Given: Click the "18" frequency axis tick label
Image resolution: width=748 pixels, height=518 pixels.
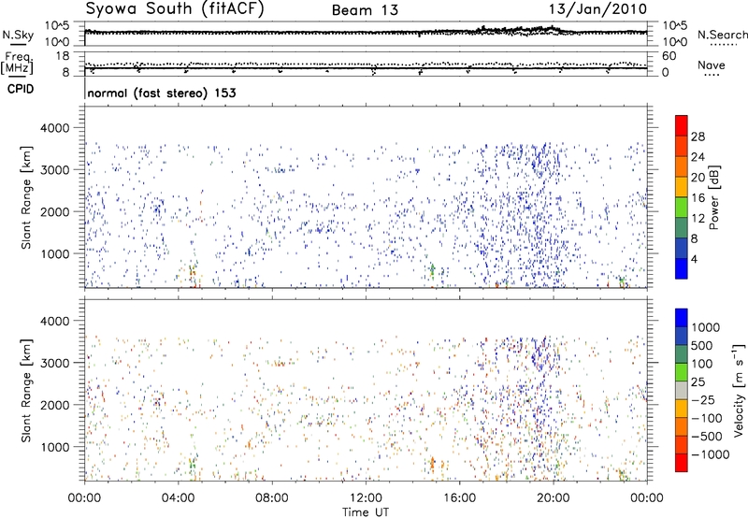Looking at the screenshot, I should (x=63, y=56).
